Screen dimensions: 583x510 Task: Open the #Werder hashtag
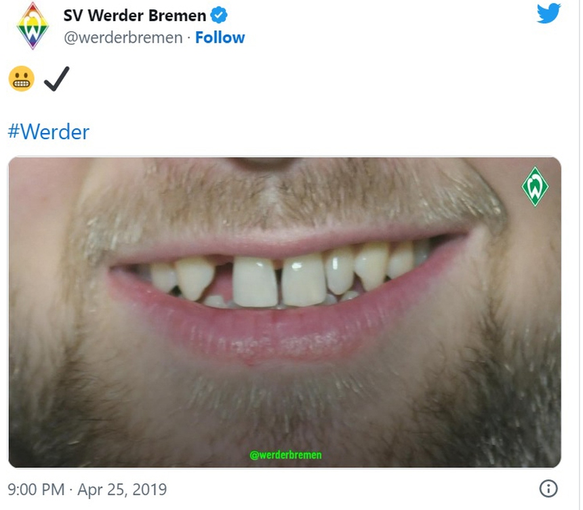48,132
